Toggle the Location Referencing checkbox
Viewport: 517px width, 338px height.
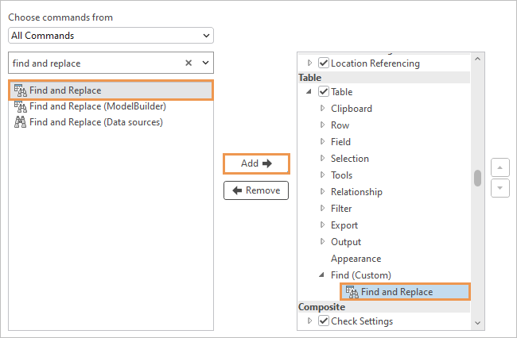(324, 63)
